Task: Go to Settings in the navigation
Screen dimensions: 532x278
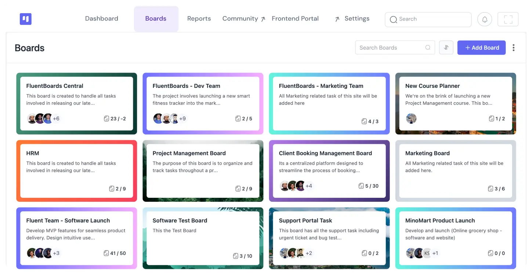Action: click(x=357, y=19)
